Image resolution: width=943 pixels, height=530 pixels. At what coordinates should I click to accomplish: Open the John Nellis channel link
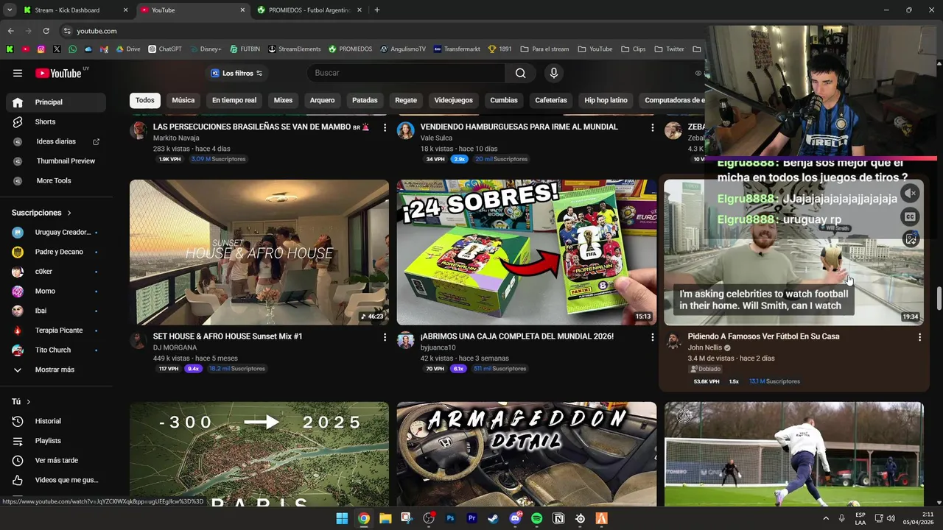705,347
